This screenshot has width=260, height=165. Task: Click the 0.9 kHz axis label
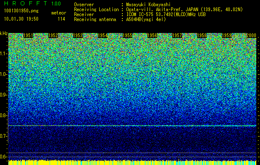[x=3, y=95]
